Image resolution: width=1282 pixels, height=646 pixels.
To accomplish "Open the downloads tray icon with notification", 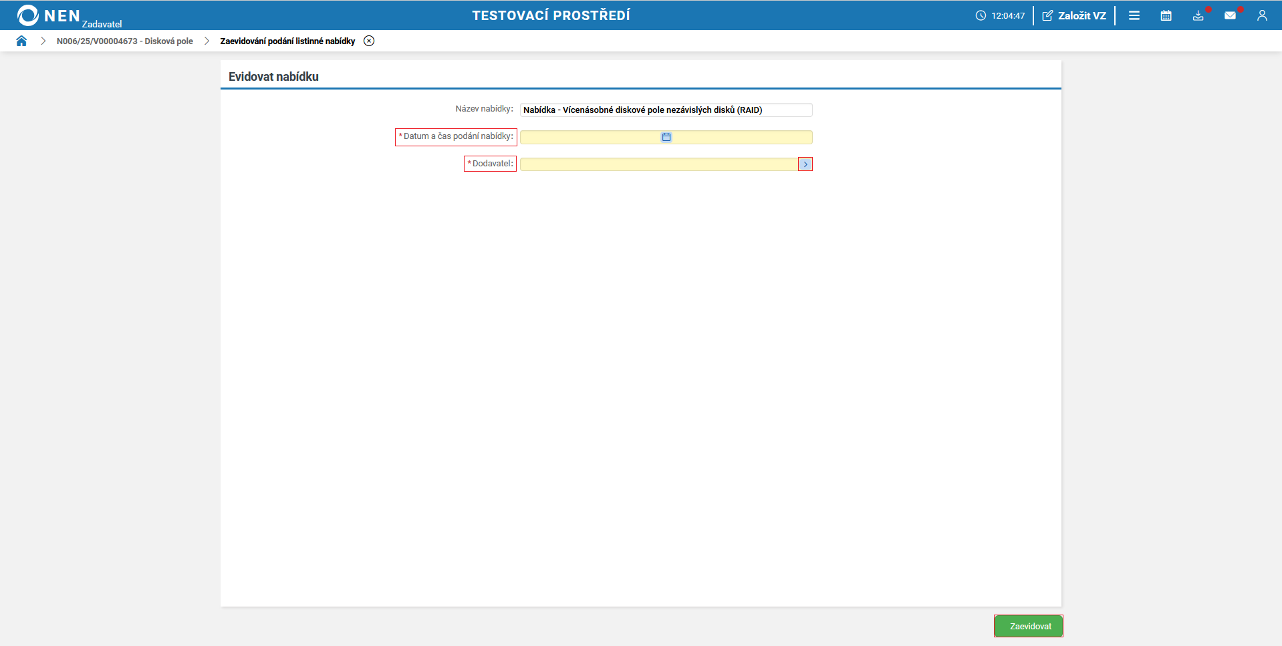I will pos(1198,15).
